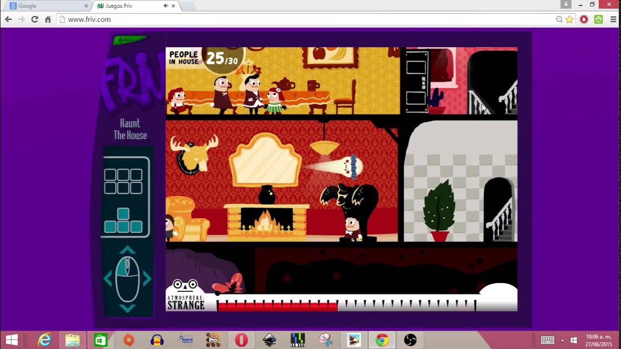Reload the page with refresh button
This screenshot has height=349, width=621.
34,19
